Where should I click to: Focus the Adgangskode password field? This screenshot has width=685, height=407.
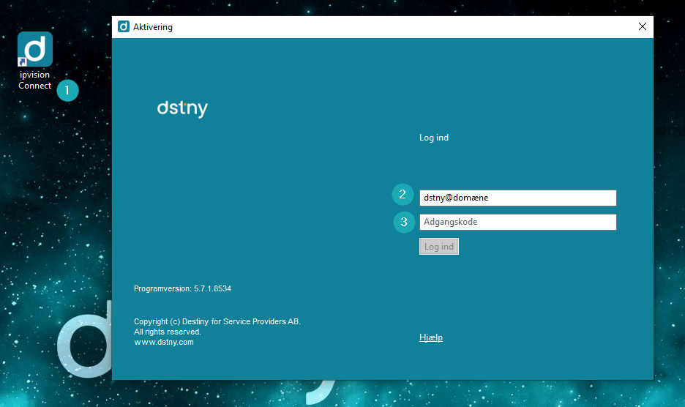point(517,222)
